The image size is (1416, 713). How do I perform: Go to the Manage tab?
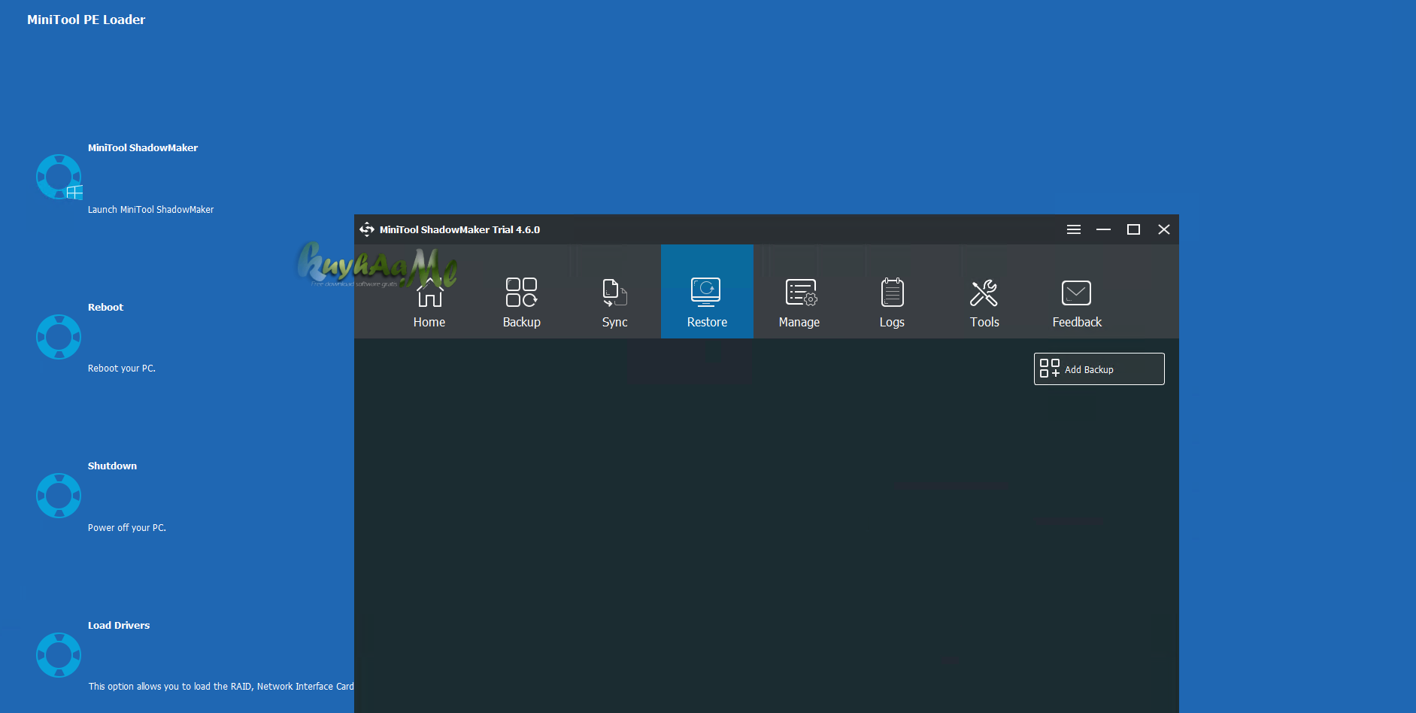[x=799, y=292]
